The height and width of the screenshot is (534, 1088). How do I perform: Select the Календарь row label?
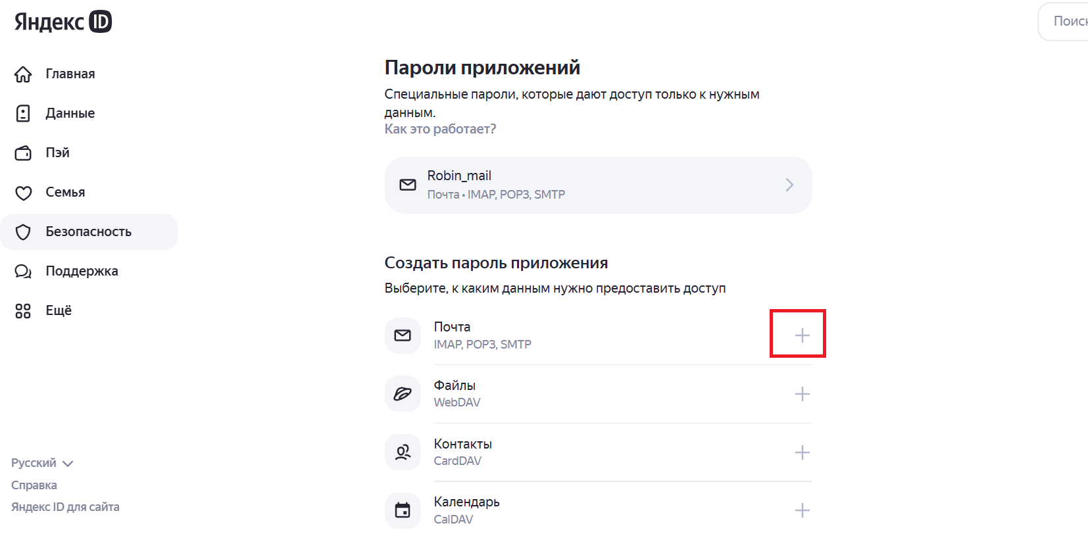[x=467, y=502]
